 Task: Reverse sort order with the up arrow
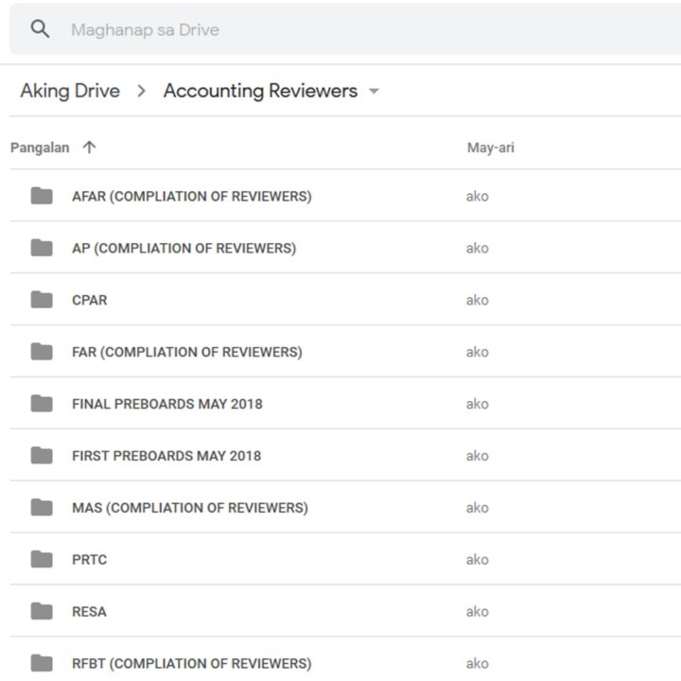pos(90,148)
